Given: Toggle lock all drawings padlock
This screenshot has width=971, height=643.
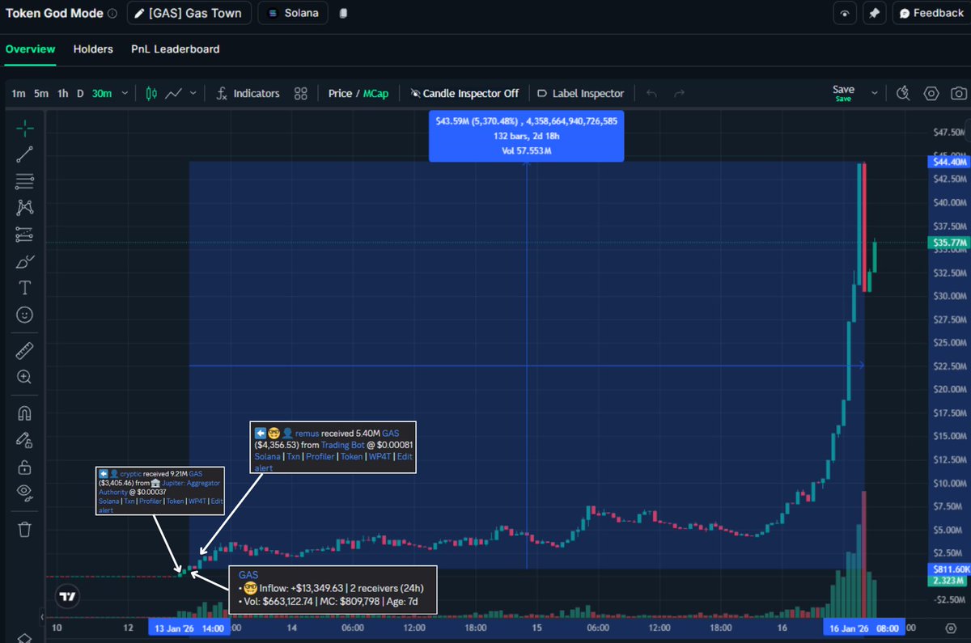Looking at the screenshot, I should 24,467.
